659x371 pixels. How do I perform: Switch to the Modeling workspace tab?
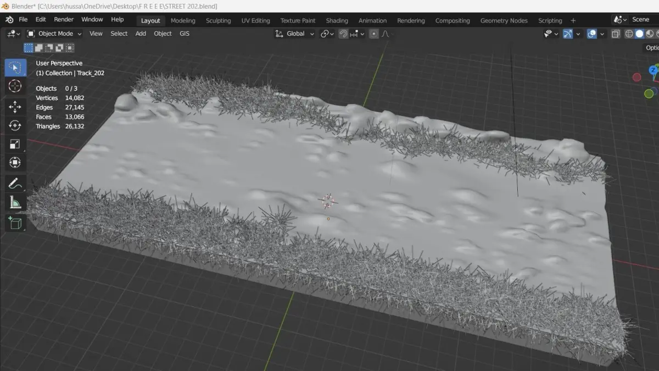point(183,20)
